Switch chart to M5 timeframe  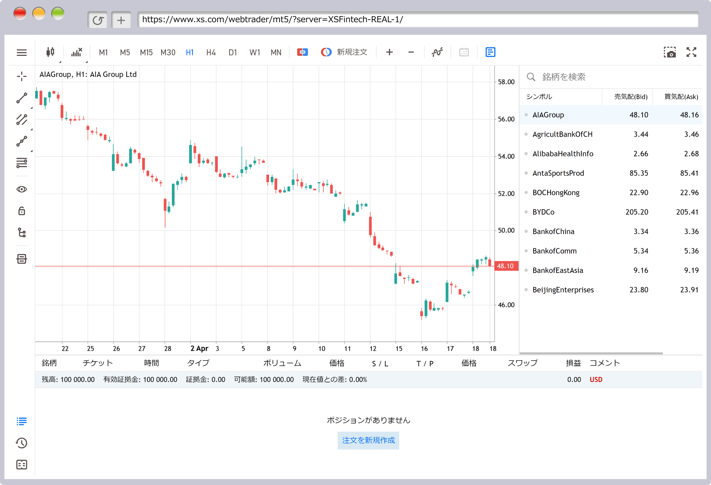click(125, 53)
